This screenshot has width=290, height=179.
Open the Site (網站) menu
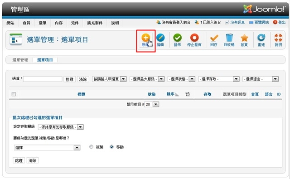(10, 23)
